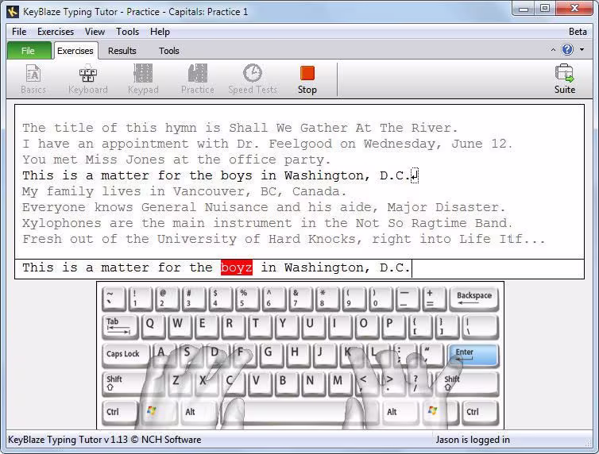599x454 pixels.
Task: Click the on-screen N key
Action: click(313, 383)
